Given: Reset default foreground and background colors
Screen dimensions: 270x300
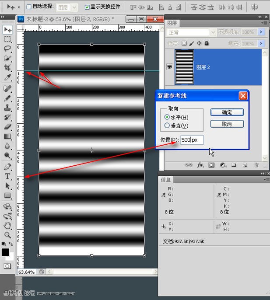Looking at the screenshot, I should pos(4,244).
